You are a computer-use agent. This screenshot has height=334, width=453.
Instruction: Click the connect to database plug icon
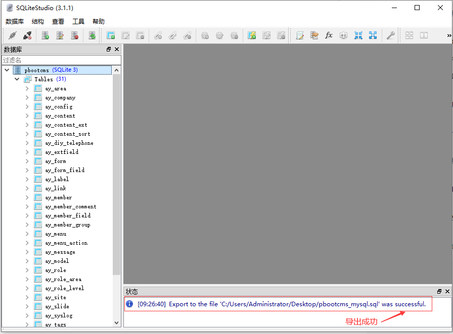pyautogui.click(x=13, y=35)
